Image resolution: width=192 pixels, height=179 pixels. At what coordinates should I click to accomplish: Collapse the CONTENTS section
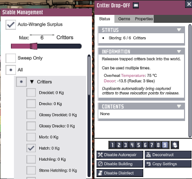(179, 106)
